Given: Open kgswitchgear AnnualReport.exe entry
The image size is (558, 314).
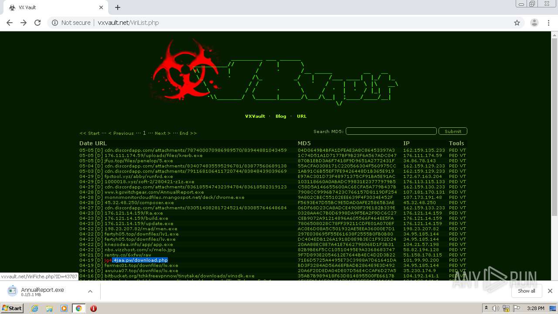Looking at the screenshot, I should (x=154, y=192).
